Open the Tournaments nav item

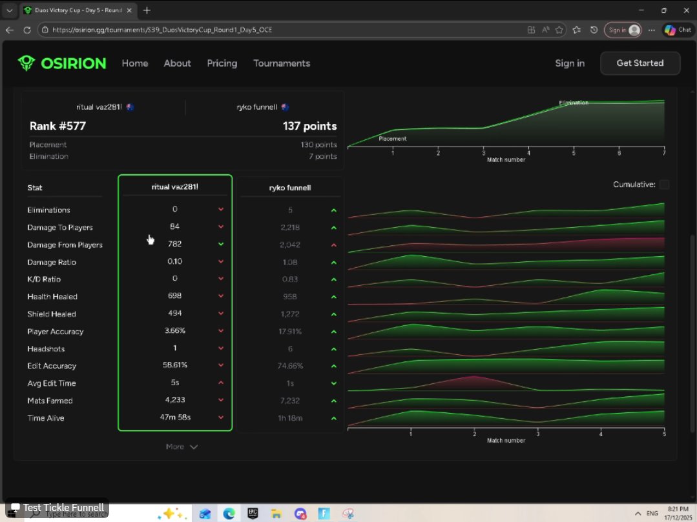pos(282,63)
